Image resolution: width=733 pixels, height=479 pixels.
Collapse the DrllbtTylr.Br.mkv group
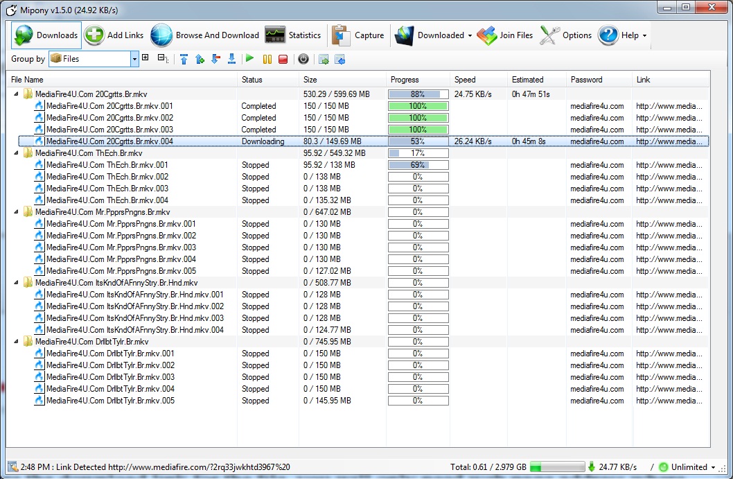(x=17, y=342)
